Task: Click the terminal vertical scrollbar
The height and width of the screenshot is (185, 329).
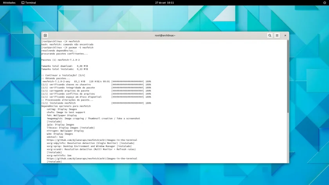Action: [x=288, y=77]
